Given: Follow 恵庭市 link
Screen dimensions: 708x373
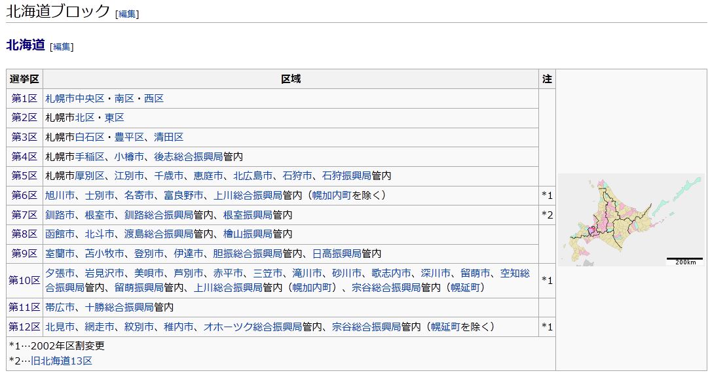Looking at the screenshot, I should pyautogui.click(x=209, y=175).
